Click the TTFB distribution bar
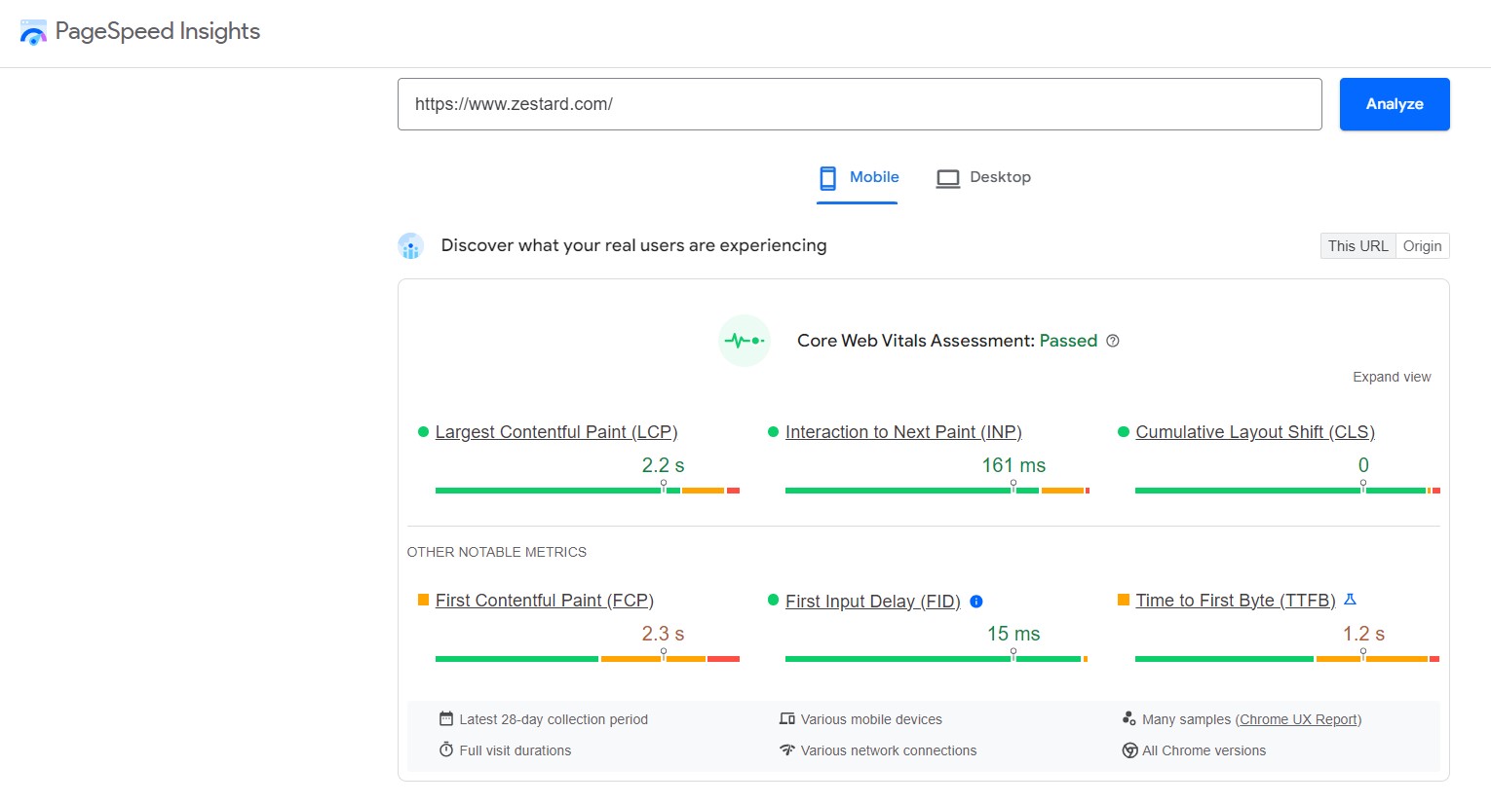The height and width of the screenshot is (804, 1491). (1287, 659)
